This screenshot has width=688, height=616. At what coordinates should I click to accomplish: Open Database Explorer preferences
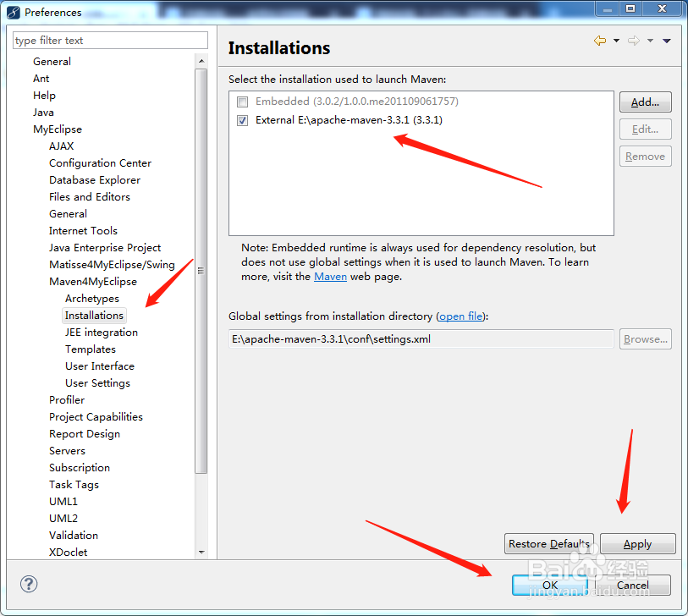click(x=95, y=180)
